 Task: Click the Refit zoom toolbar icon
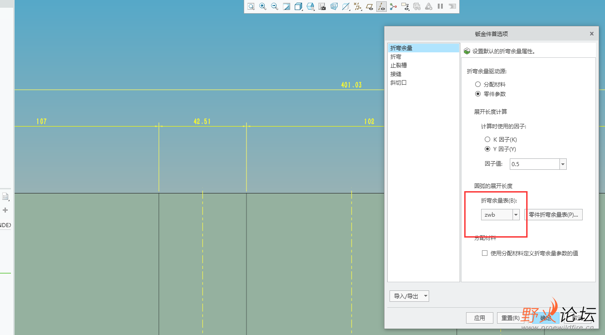click(x=251, y=6)
